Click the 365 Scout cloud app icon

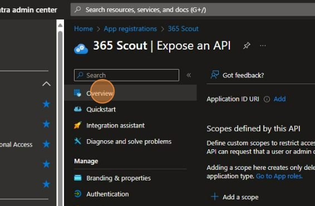81,49
